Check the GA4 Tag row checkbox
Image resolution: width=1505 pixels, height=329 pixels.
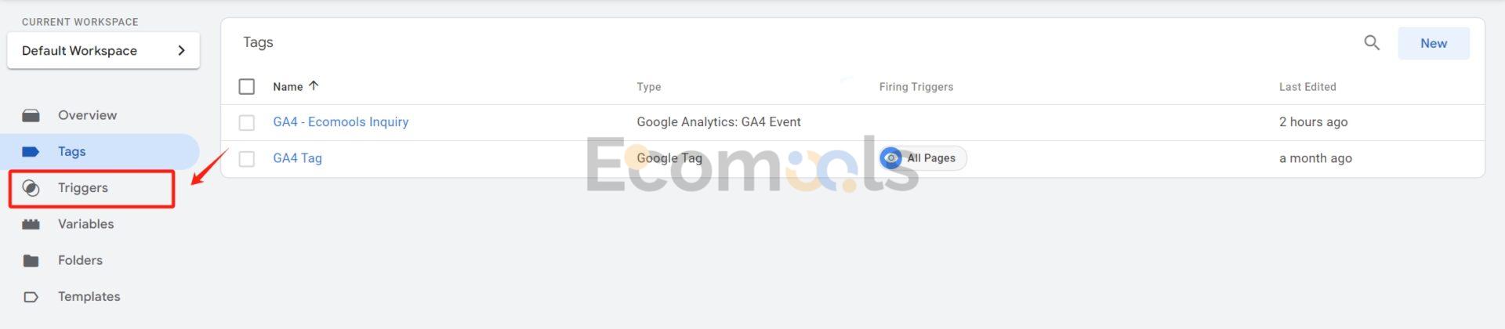coord(247,159)
